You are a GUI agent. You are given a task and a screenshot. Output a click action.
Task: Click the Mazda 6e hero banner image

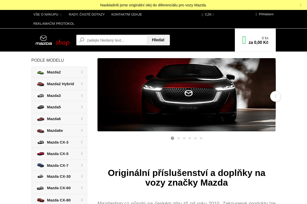pyautogui.click(x=187, y=95)
